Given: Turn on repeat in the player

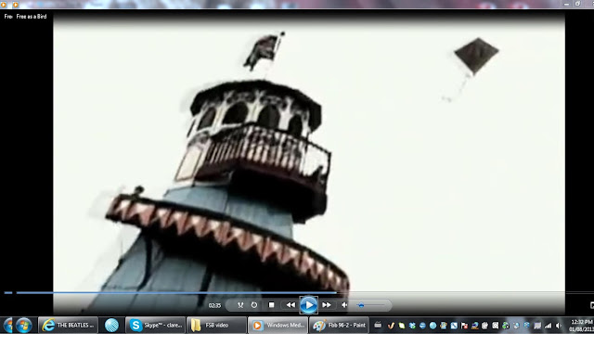Looking at the screenshot, I should pos(254,305).
